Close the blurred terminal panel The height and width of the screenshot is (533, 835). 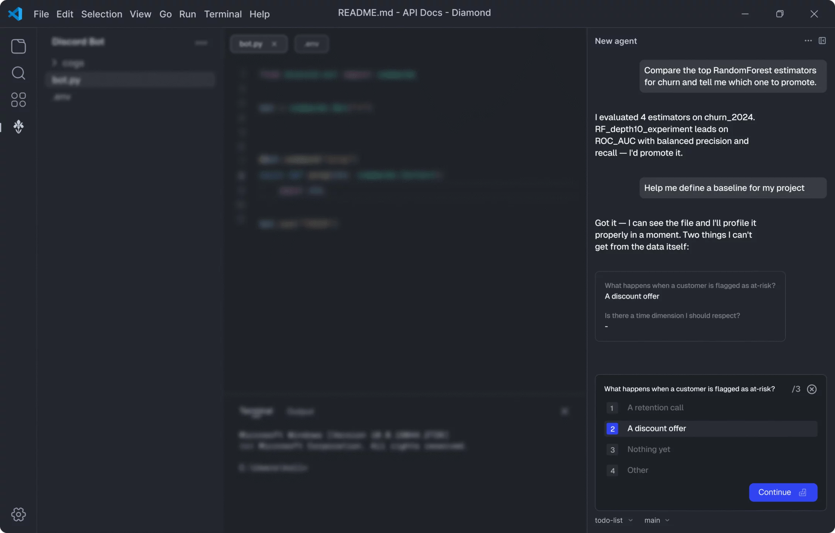565,411
